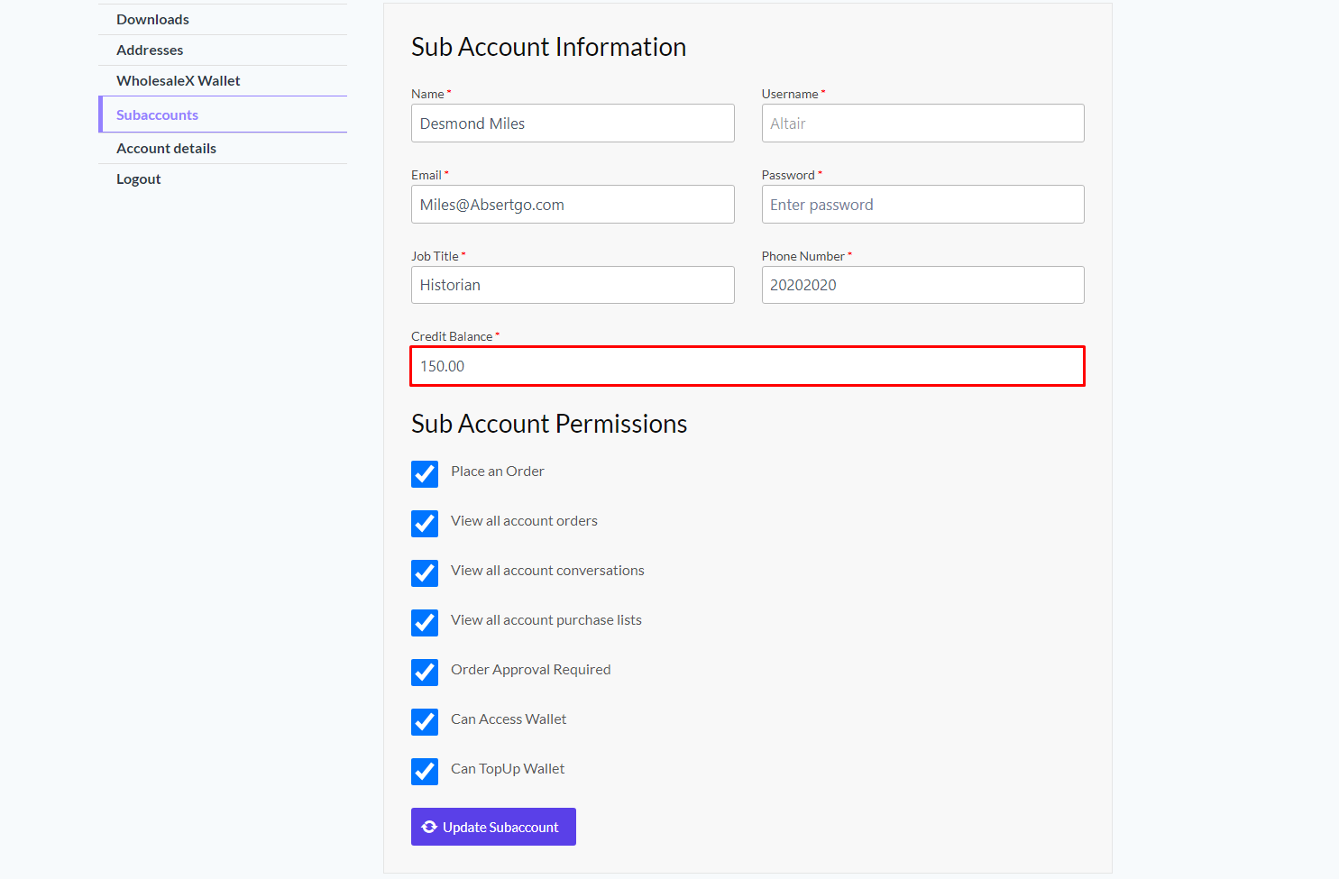
Task: Click the Can TopUp Wallet label text
Action: [508, 769]
